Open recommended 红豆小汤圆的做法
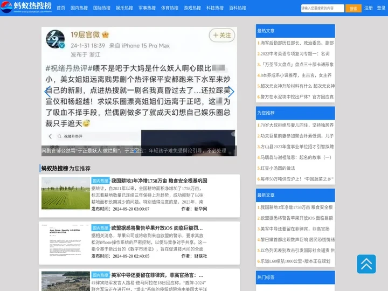This screenshot has width=388, height=291. 276,168
